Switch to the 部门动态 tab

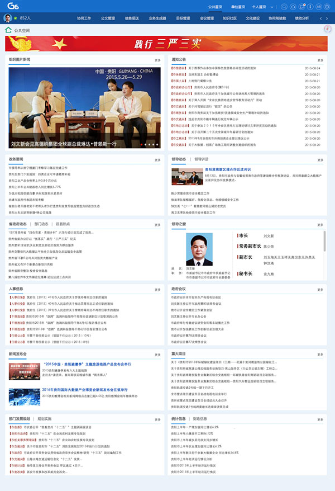[x=41, y=224]
